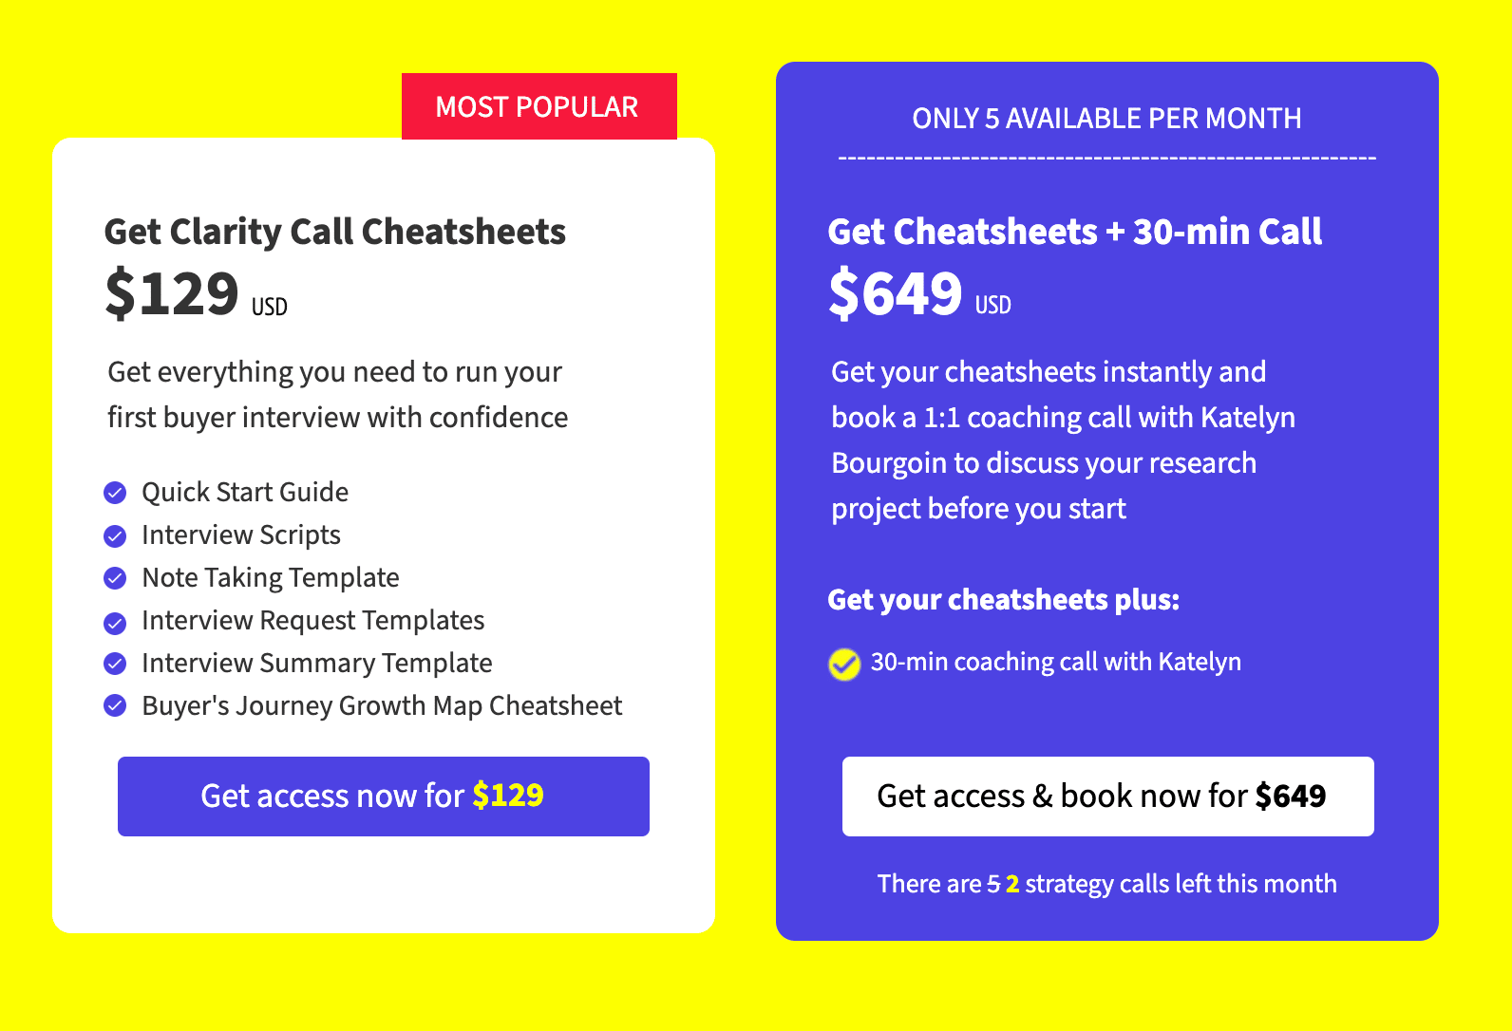
Task: Click the 'Interview Scripts' list item text
Action: (x=241, y=535)
